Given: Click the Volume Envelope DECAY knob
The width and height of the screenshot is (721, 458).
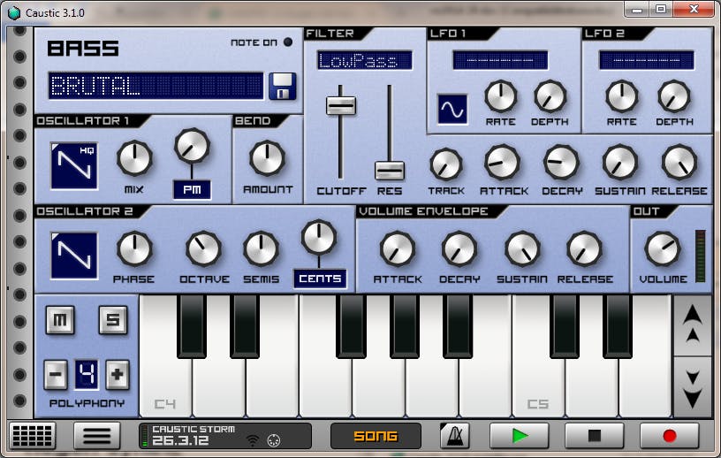Looking at the screenshot, I should coord(459,249).
